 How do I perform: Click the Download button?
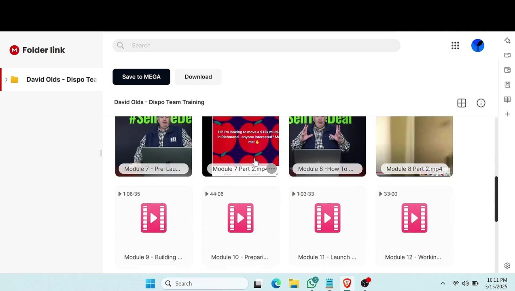[198, 77]
